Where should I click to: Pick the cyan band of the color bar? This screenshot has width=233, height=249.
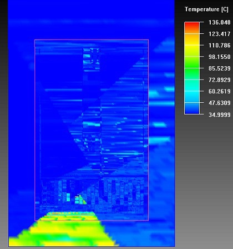click(192, 93)
